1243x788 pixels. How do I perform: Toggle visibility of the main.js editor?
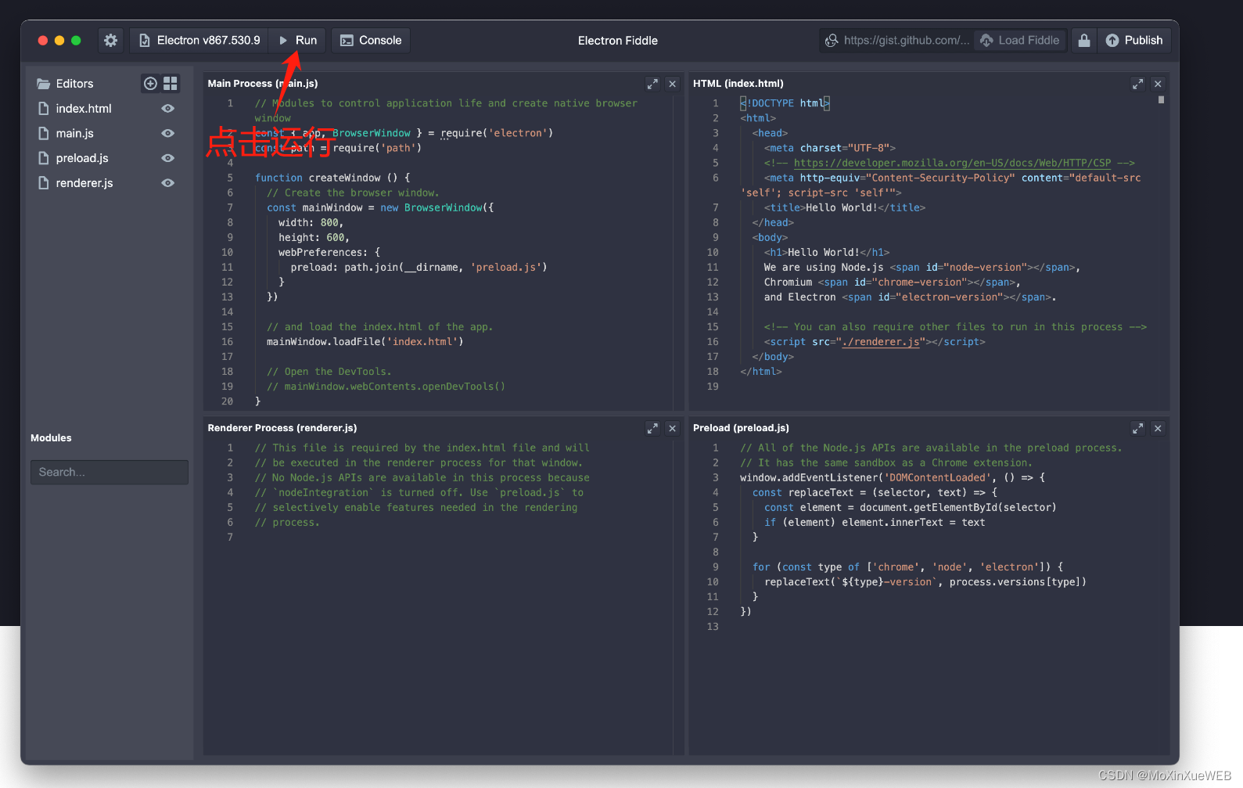pos(167,134)
